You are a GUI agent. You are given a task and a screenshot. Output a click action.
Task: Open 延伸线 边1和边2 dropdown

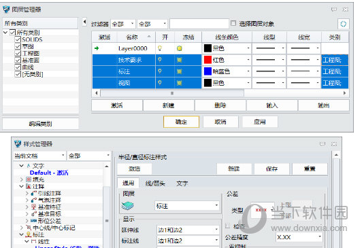[x=188, y=230]
